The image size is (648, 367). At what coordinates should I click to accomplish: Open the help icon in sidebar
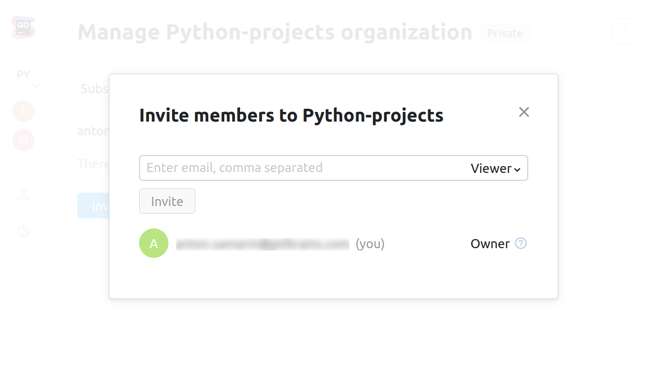pos(23,231)
